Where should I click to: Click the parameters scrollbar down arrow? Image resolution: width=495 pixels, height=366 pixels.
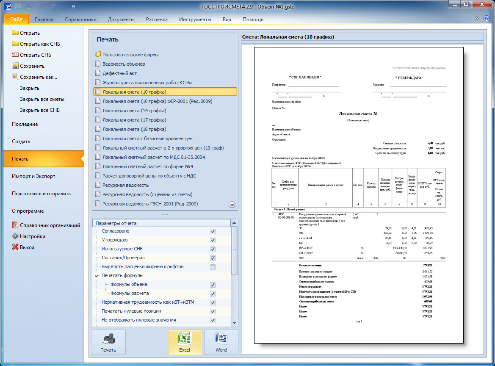pos(234,323)
